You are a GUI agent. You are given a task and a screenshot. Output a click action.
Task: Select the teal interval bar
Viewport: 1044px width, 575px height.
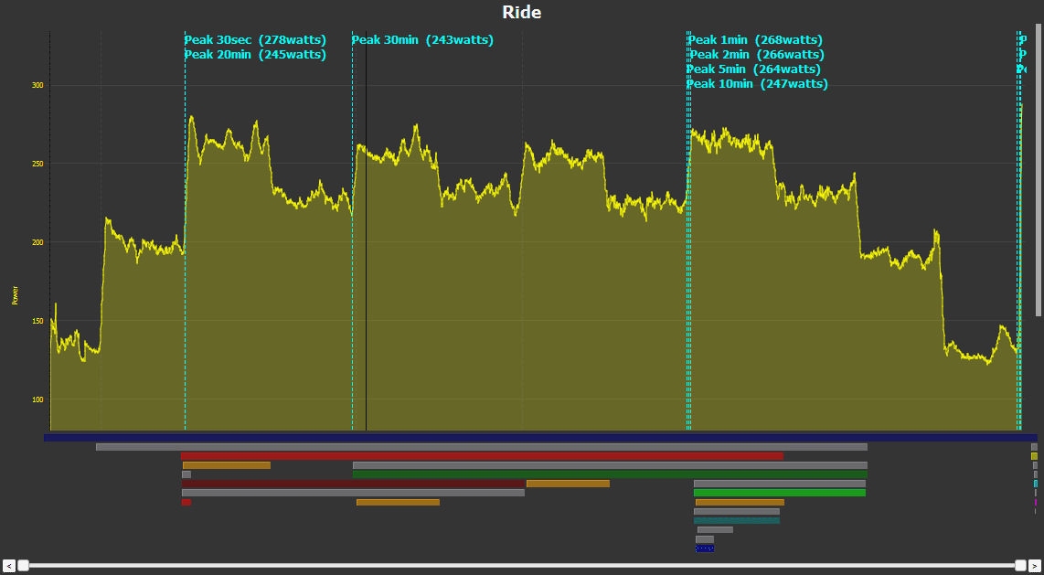737,520
